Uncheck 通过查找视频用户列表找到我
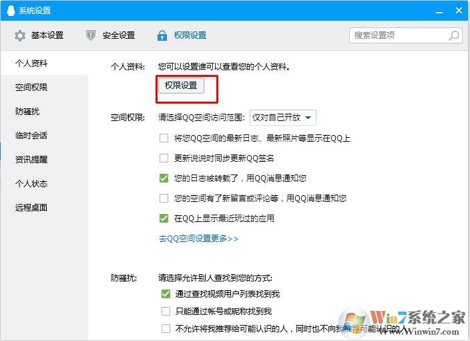470x341 pixels. click(166, 294)
